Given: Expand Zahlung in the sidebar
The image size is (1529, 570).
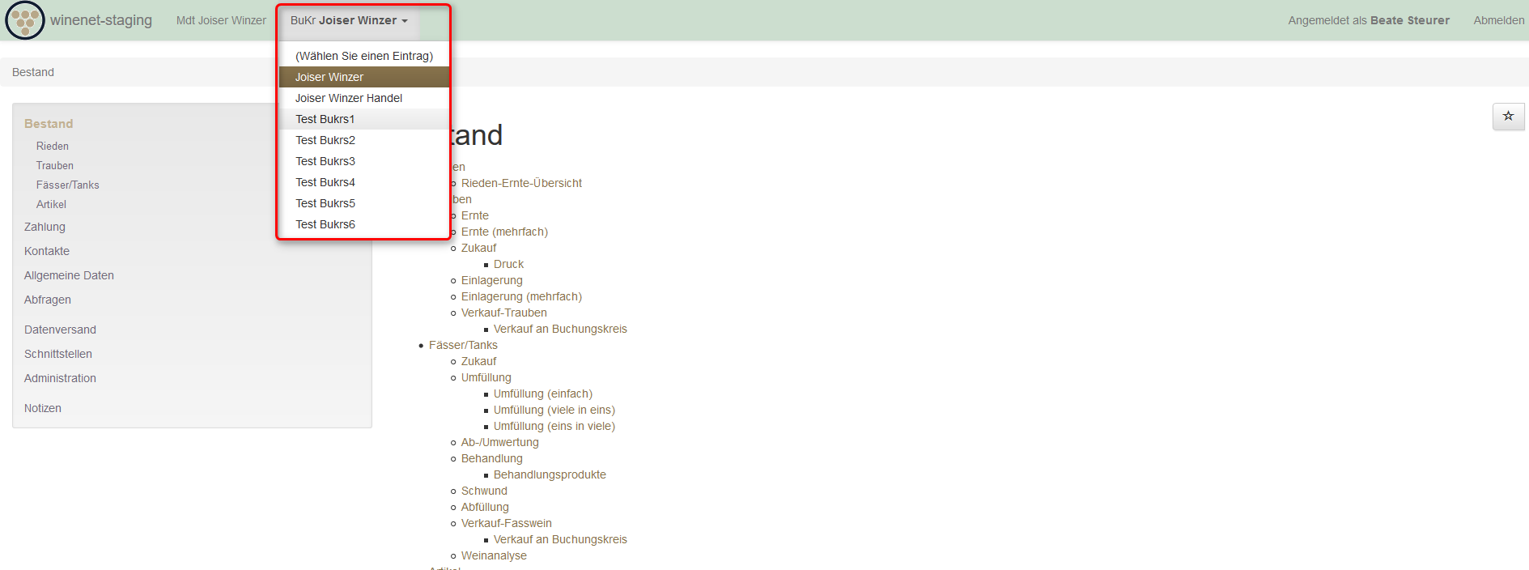Looking at the screenshot, I should point(45,227).
